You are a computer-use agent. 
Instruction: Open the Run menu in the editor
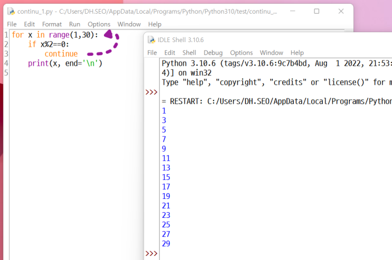point(75,24)
